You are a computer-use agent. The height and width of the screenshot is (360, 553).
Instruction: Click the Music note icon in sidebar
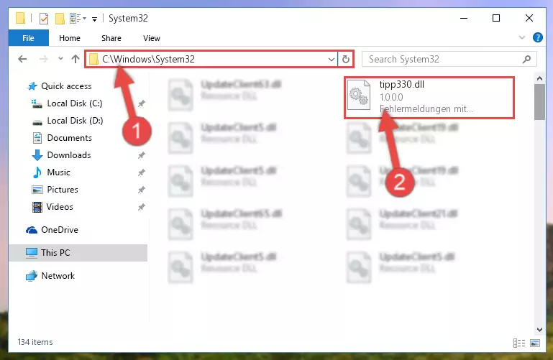[37, 172]
